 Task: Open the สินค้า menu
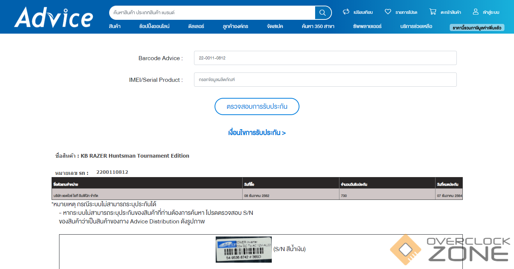tap(115, 27)
